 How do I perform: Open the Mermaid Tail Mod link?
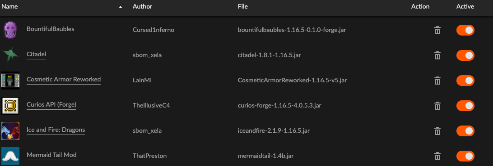51,155
